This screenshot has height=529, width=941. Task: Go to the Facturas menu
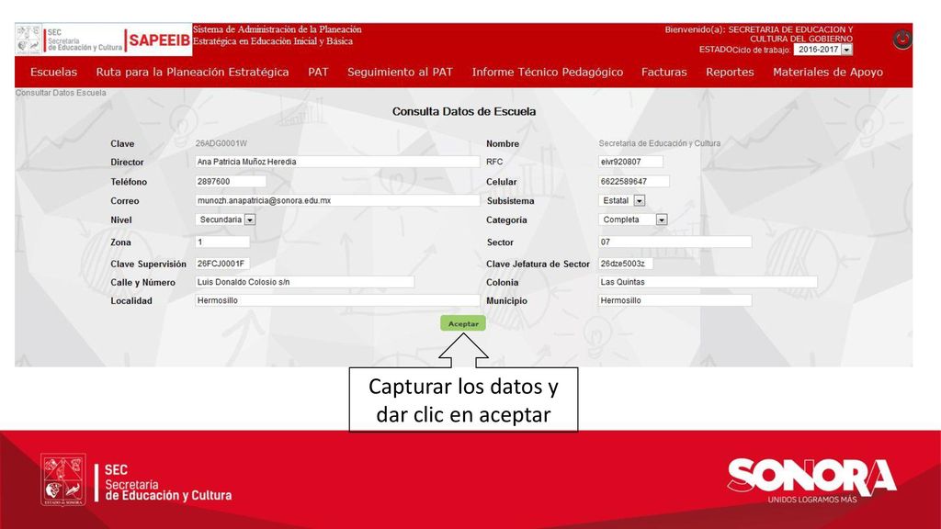[x=663, y=72]
